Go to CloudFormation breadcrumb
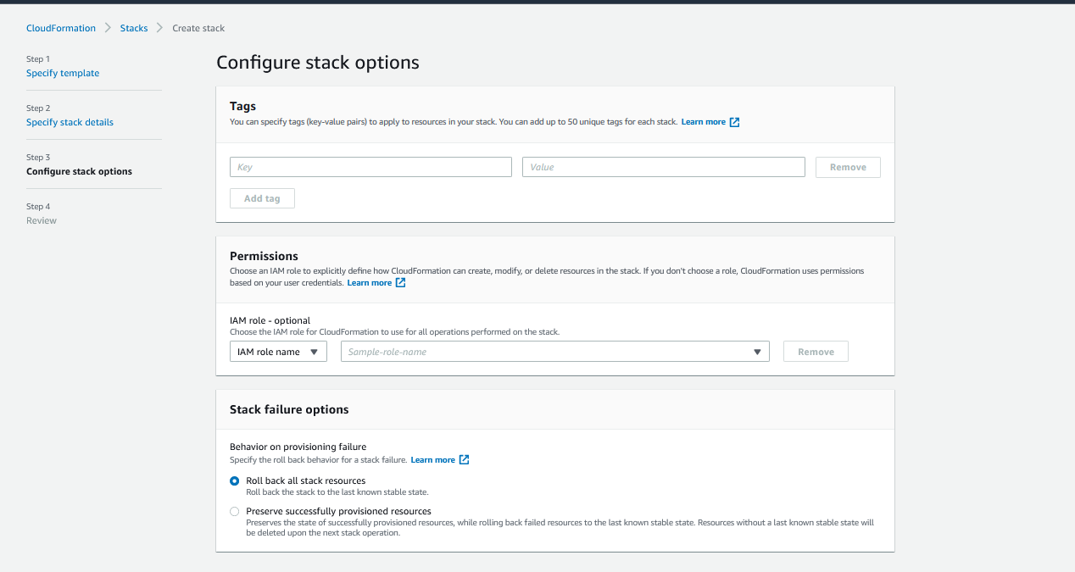This screenshot has width=1075, height=572. click(61, 28)
